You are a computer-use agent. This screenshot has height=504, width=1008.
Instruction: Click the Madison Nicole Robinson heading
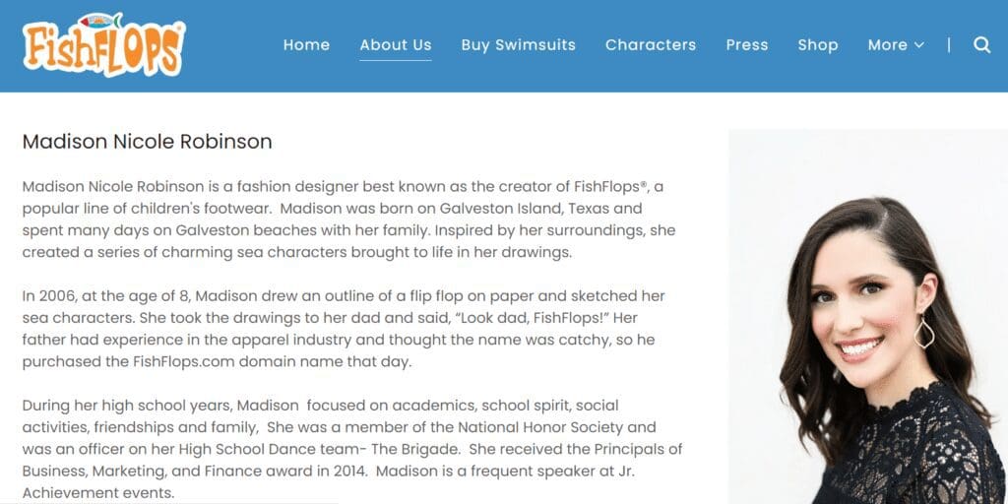[148, 142]
